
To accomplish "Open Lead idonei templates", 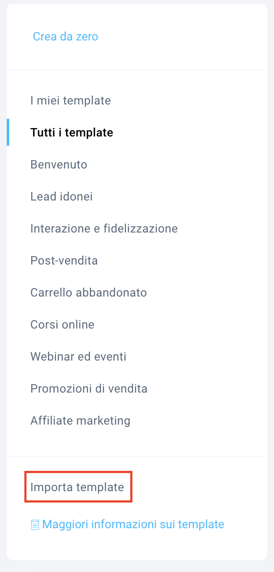I will tap(61, 196).
